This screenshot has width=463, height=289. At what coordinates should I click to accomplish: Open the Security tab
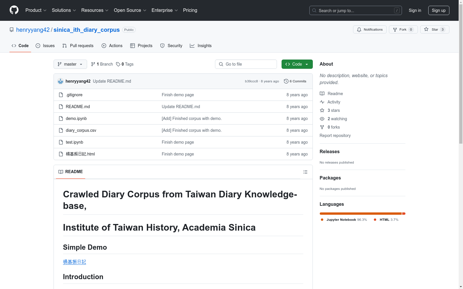[x=171, y=46]
